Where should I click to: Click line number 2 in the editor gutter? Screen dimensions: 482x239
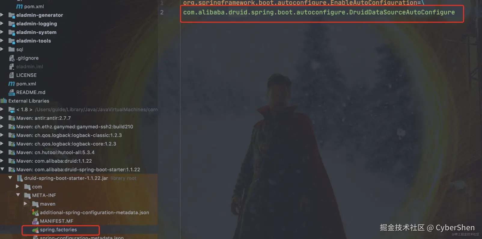tap(162, 12)
